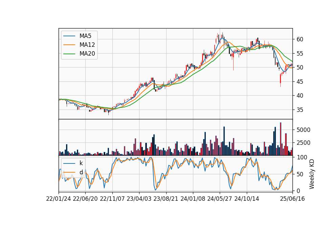The width and height of the screenshot is (325, 234).
Task: Click the 23/08/21 date axis label
Action: tap(166, 199)
